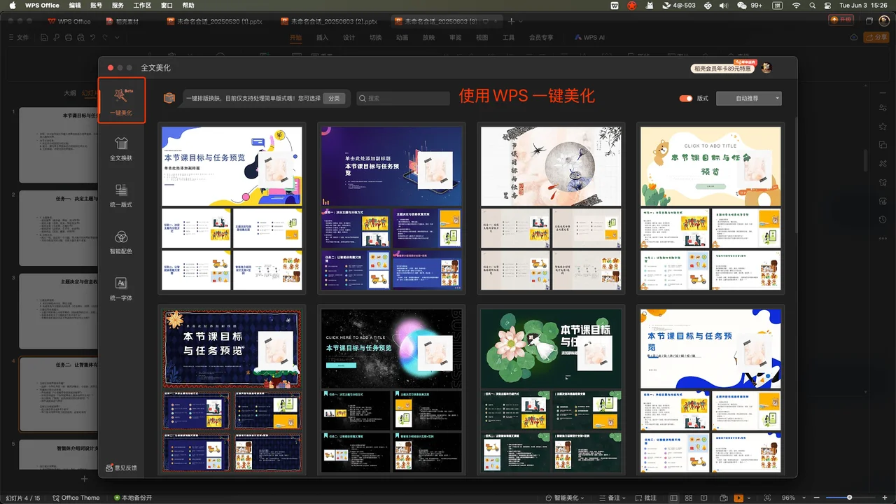
Task: Switch to slide sorter view in status bar
Action: [x=689, y=498]
